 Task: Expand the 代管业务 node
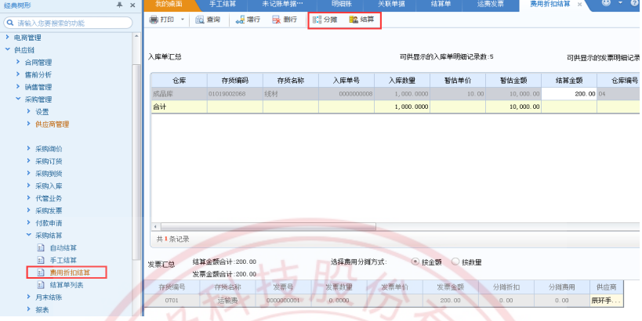(x=29, y=198)
